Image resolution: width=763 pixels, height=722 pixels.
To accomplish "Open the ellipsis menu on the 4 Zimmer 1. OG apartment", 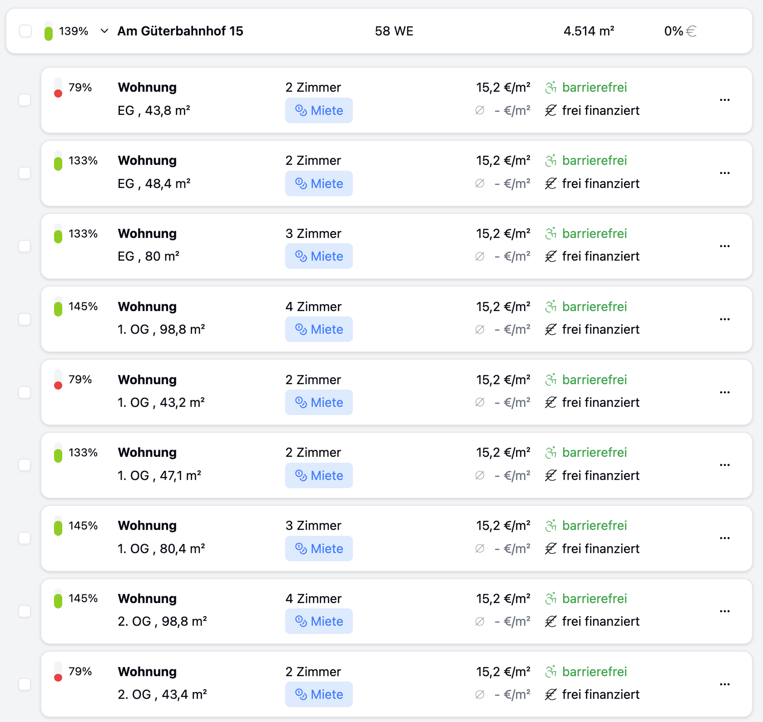I will 725,319.
